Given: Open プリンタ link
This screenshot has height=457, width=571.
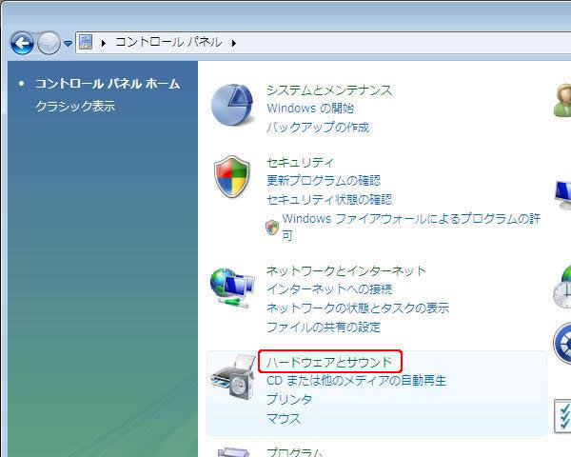Looking at the screenshot, I should pyautogui.click(x=289, y=400).
